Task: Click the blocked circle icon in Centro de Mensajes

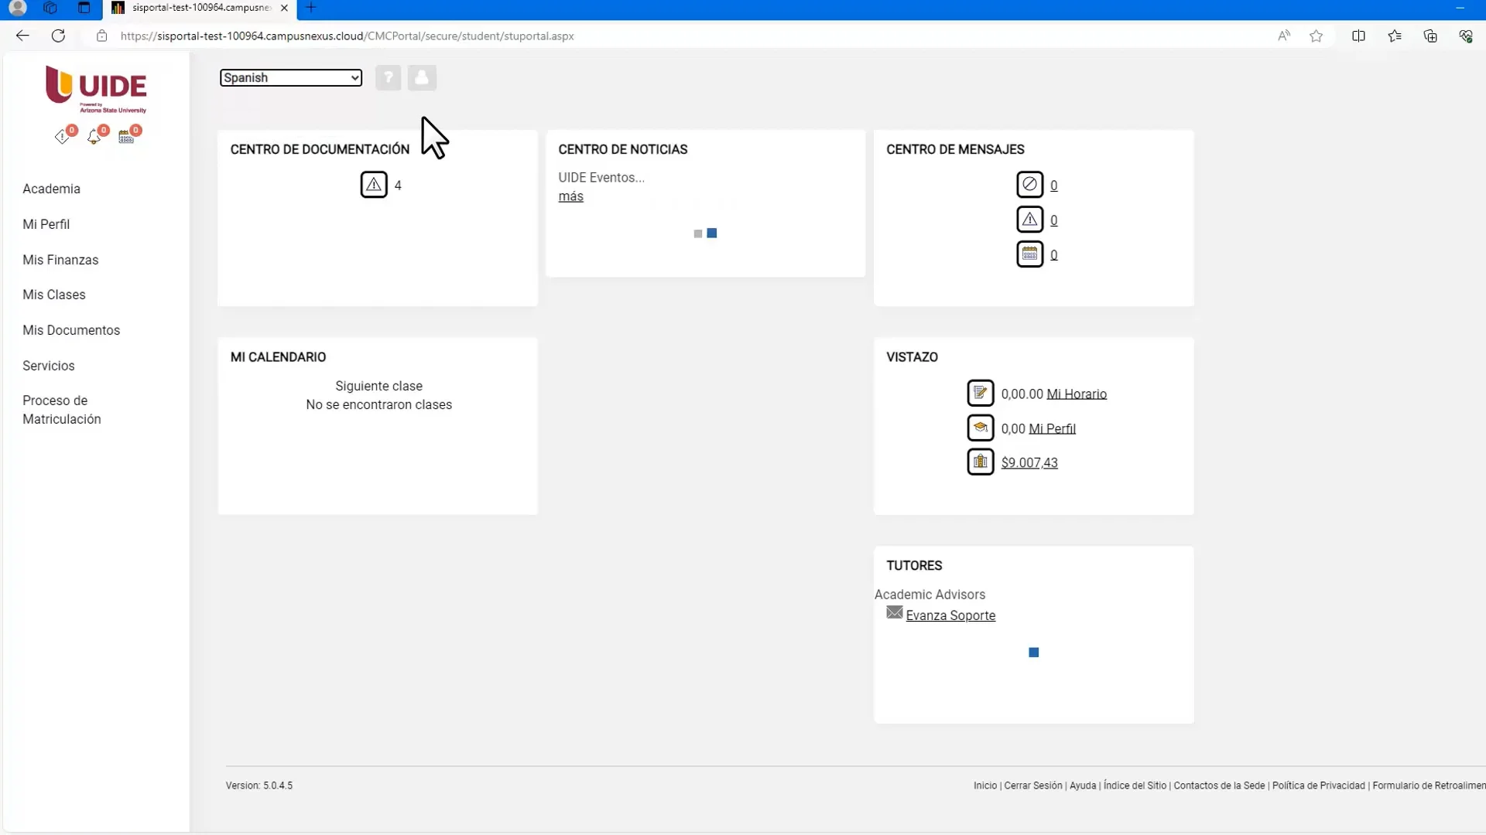Action: tap(1029, 185)
